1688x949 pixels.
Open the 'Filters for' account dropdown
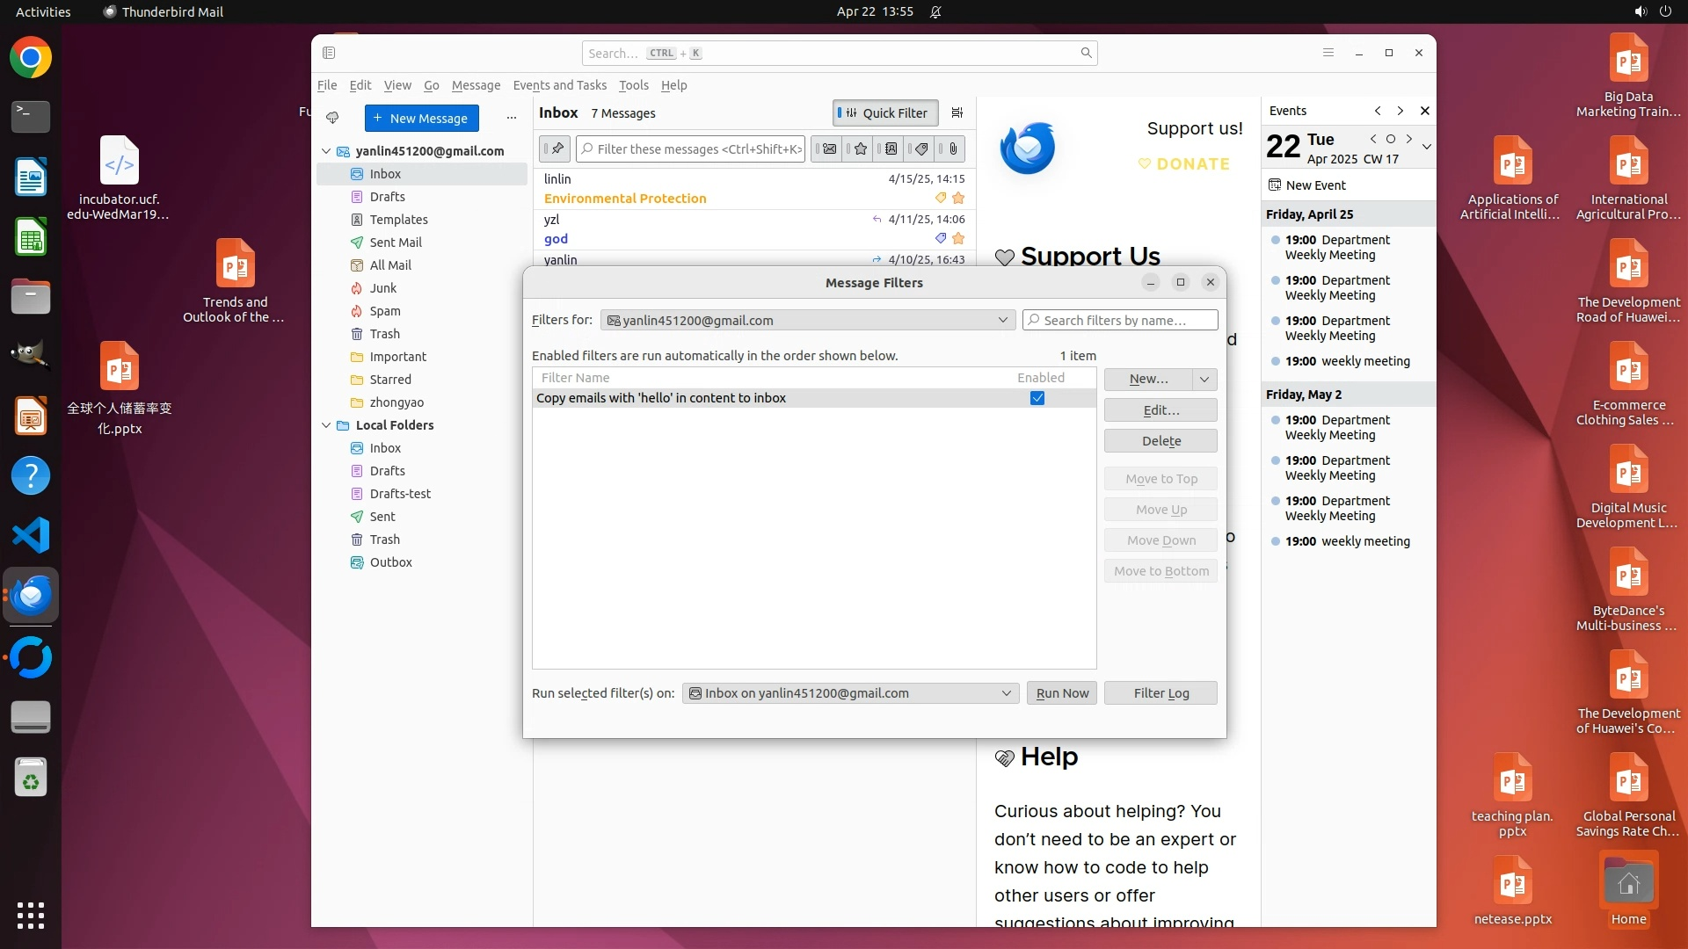[807, 321]
